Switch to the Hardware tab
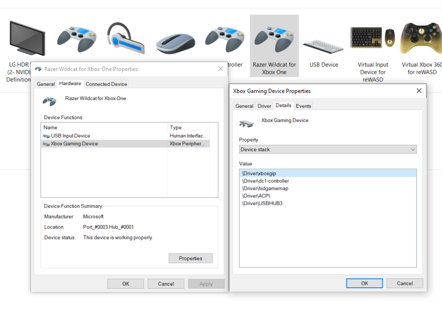The height and width of the screenshot is (327, 442). click(x=70, y=84)
